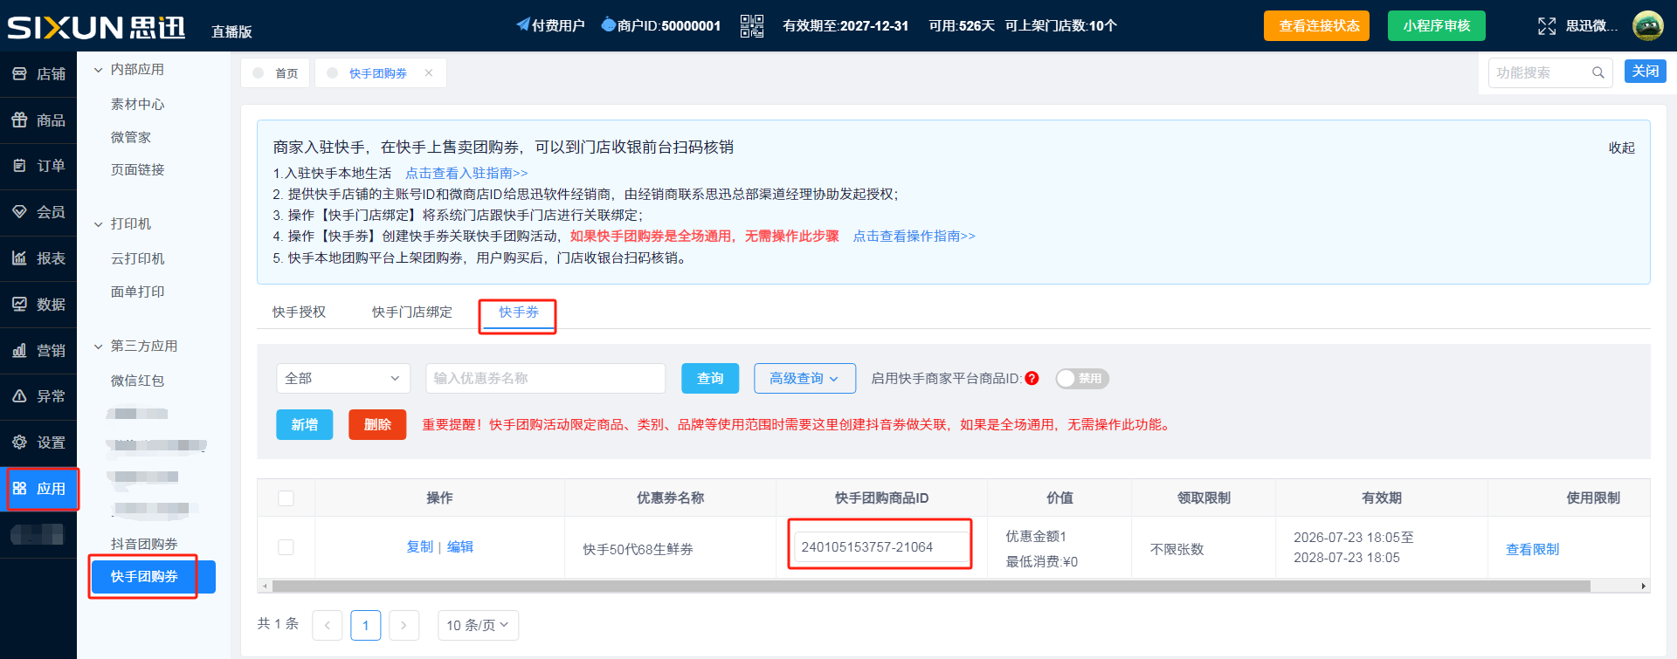Switch to the 快手授权 tab

[299, 312]
